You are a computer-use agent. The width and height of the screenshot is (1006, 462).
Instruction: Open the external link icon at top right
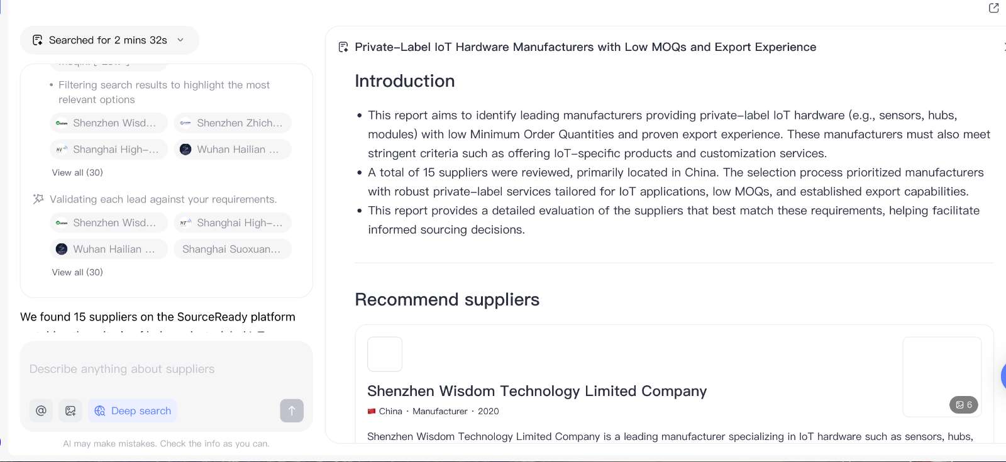coord(993,8)
